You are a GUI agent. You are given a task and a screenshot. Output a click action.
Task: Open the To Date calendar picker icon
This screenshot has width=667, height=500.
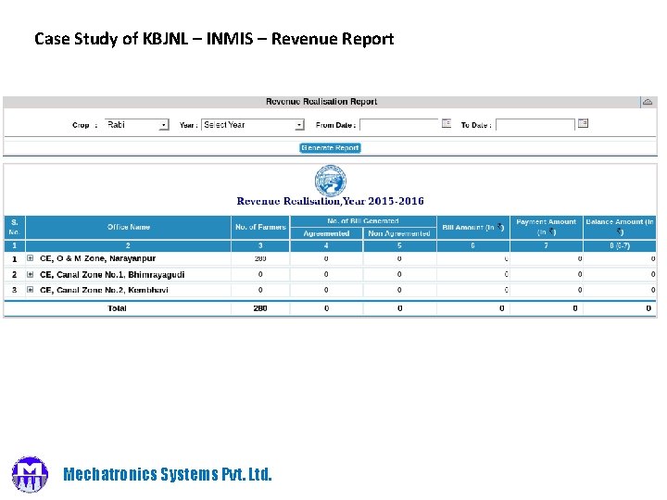coord(583,124)
